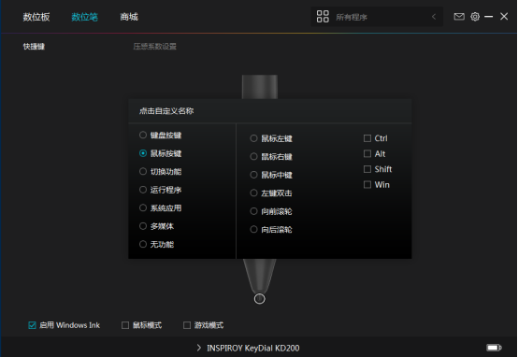The image size is (518, 357).
Task: Open the 所有程序 program selector
Action: [x=377, y=17]
